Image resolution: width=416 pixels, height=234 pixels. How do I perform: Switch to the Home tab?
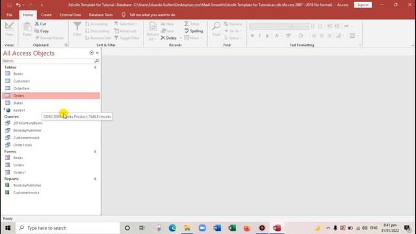(28, 15)
